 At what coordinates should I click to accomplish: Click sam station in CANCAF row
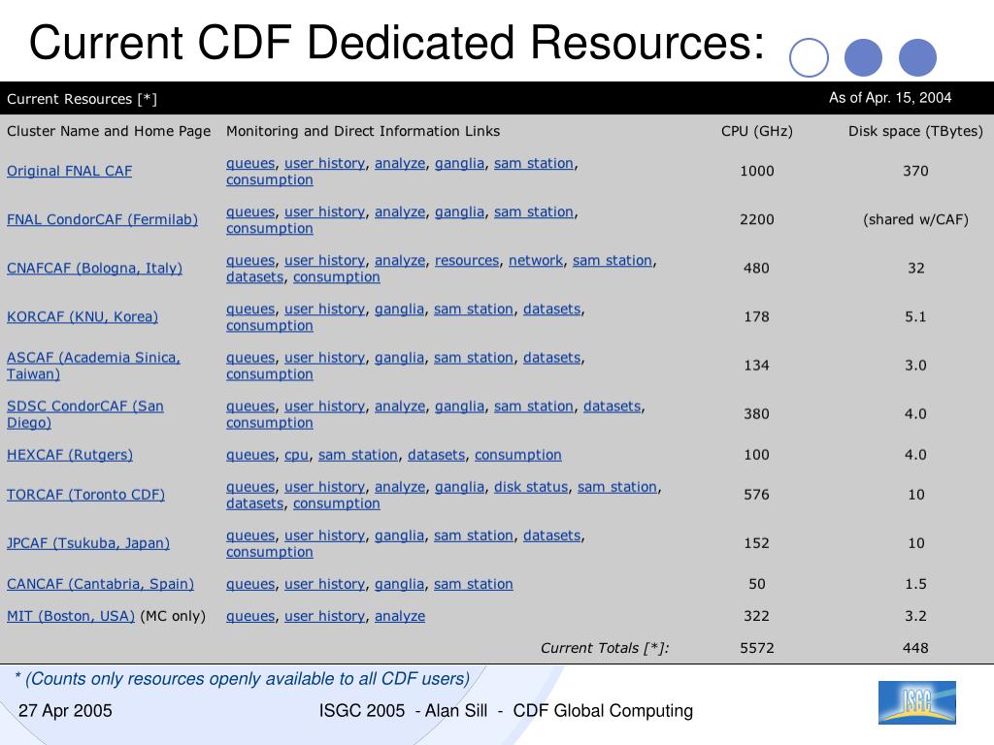coord(474,585)
